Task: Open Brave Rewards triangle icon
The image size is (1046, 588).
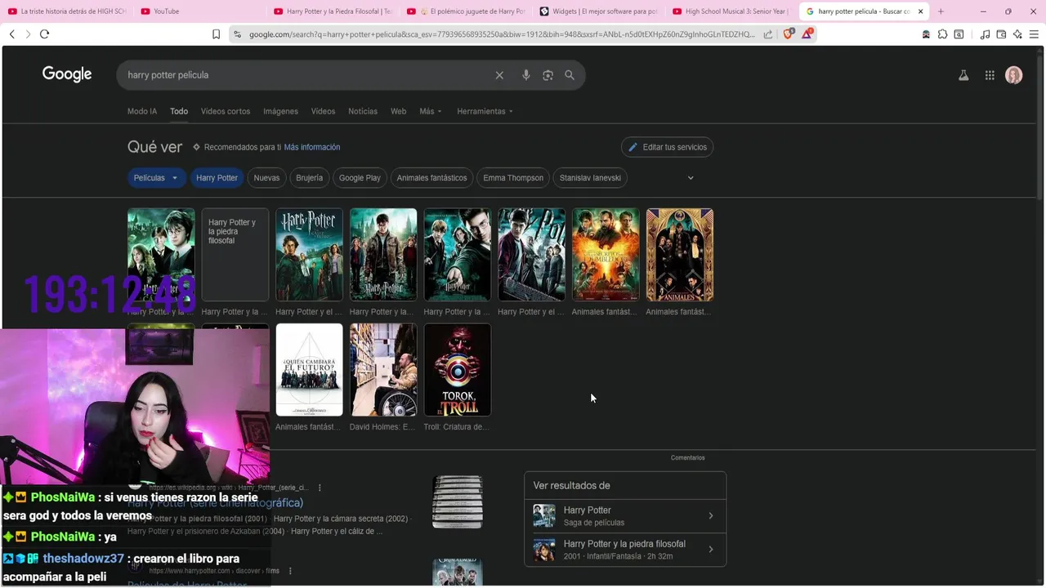Action: 807,33
